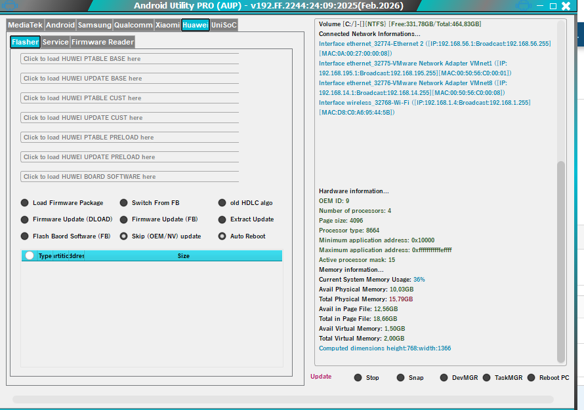Click the HUWEI PTABLE CUST load field

point(130,98)
